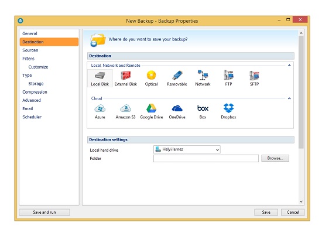Select the External Disk destination icon
The image size is (322, 239).
[125, 78]
